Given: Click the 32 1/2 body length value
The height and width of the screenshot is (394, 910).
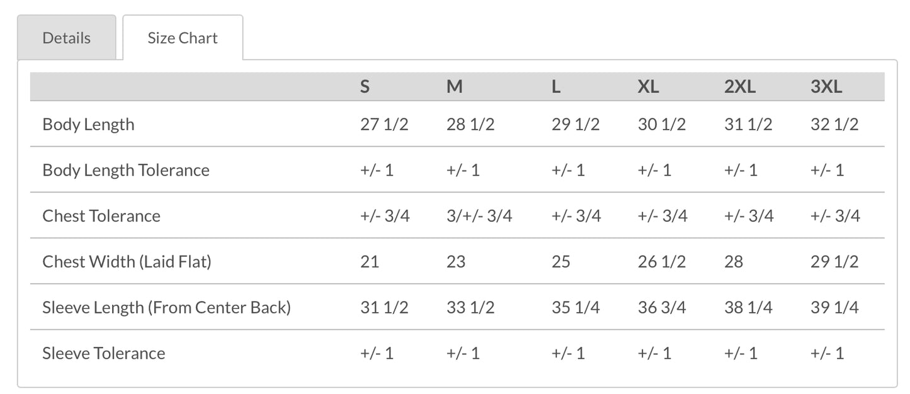Looking at the screenshot, I should click(834, 124).
